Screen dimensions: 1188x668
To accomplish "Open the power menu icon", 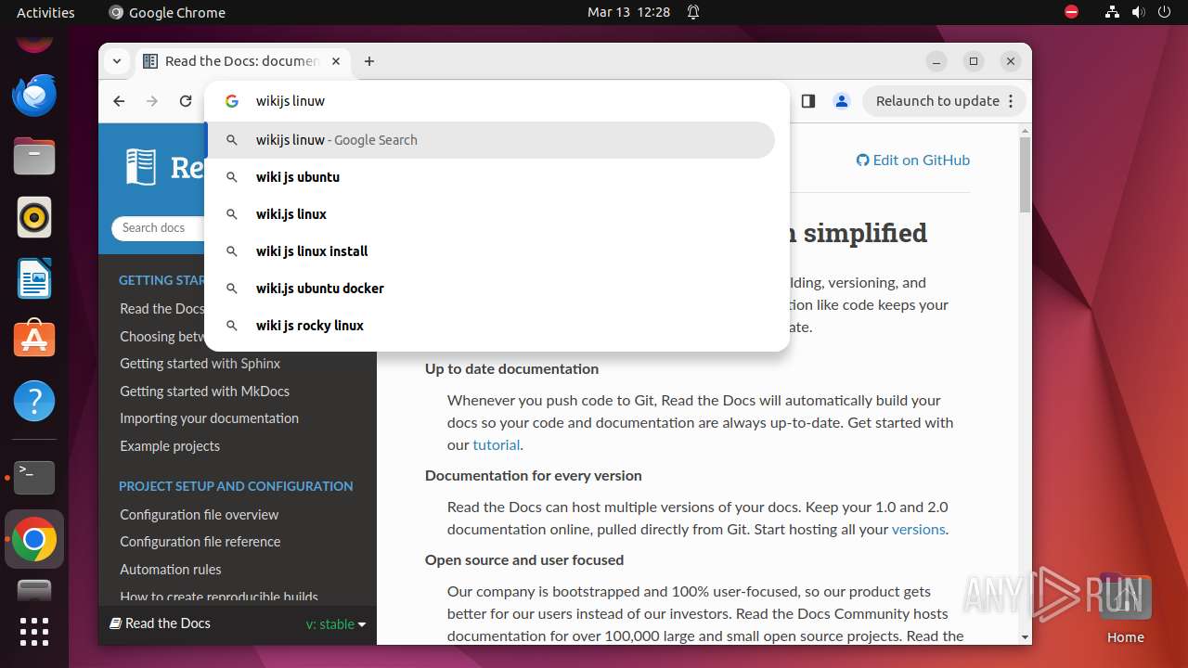I will [1164, 13].
